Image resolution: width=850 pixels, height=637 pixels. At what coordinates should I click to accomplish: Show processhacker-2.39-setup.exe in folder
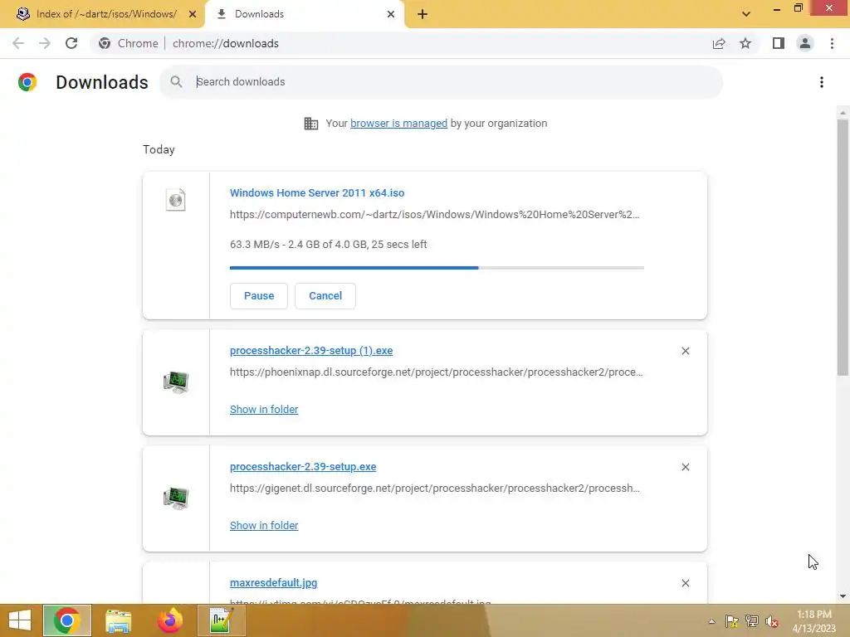tap(264, 525)
